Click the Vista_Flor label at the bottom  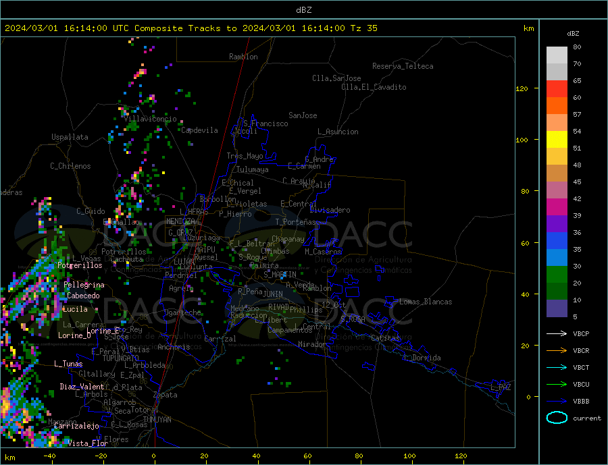point(88,443)
